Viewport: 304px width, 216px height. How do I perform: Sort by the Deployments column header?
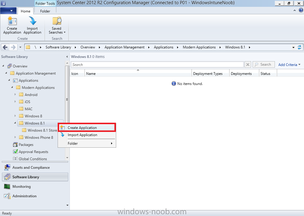coord(244,73)
